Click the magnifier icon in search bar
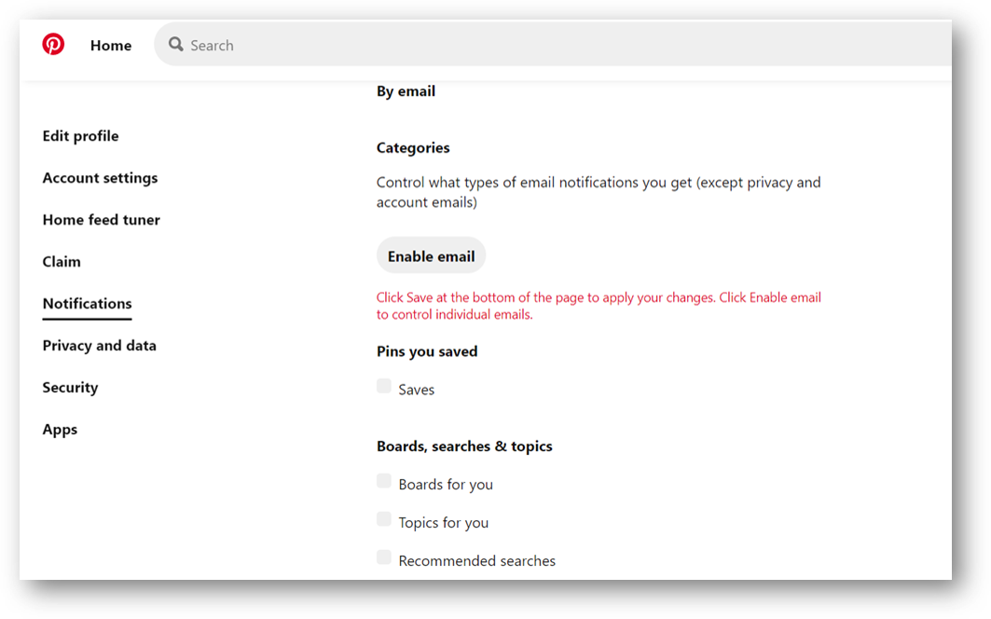Viewport: 991px width, 619px height. pos(175,44)
